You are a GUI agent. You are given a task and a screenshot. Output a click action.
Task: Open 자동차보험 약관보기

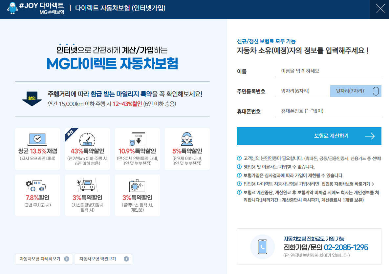point(103,259)
